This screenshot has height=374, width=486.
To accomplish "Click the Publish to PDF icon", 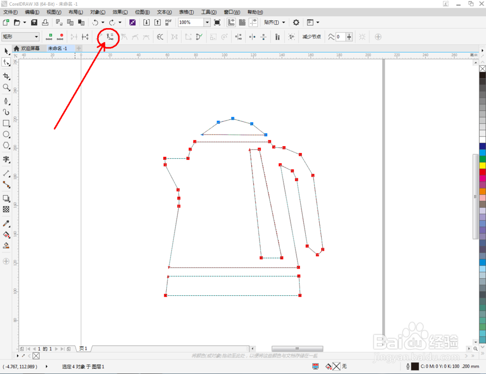I will 168,22.
